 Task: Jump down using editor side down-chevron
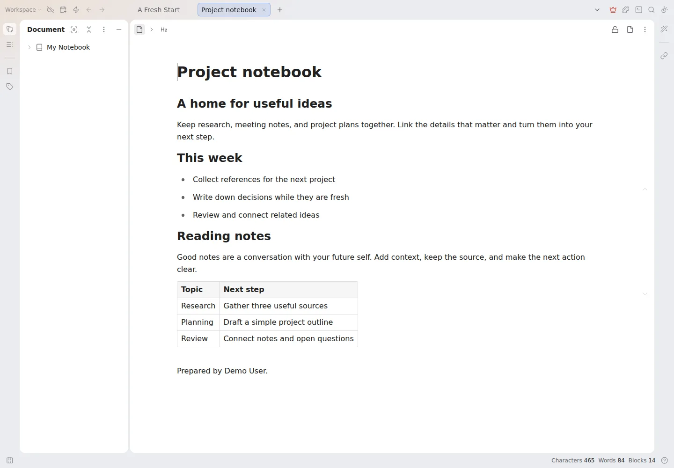tap(645, 294)
